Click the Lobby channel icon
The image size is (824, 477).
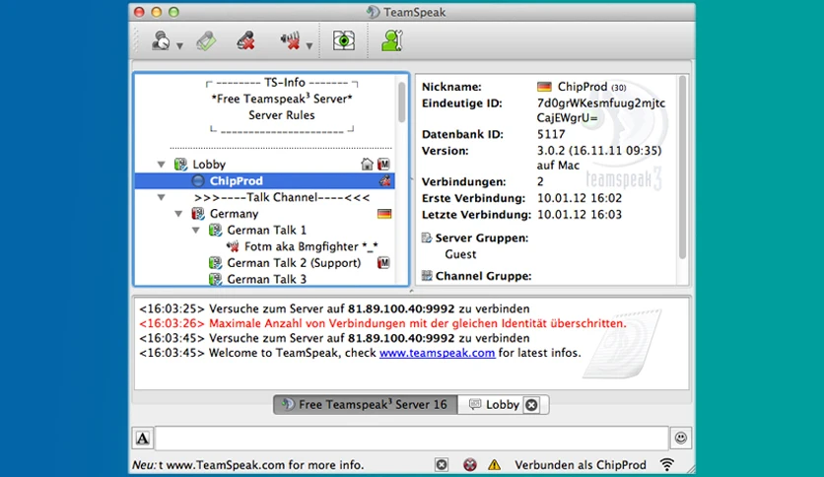(x=180, y=165)
